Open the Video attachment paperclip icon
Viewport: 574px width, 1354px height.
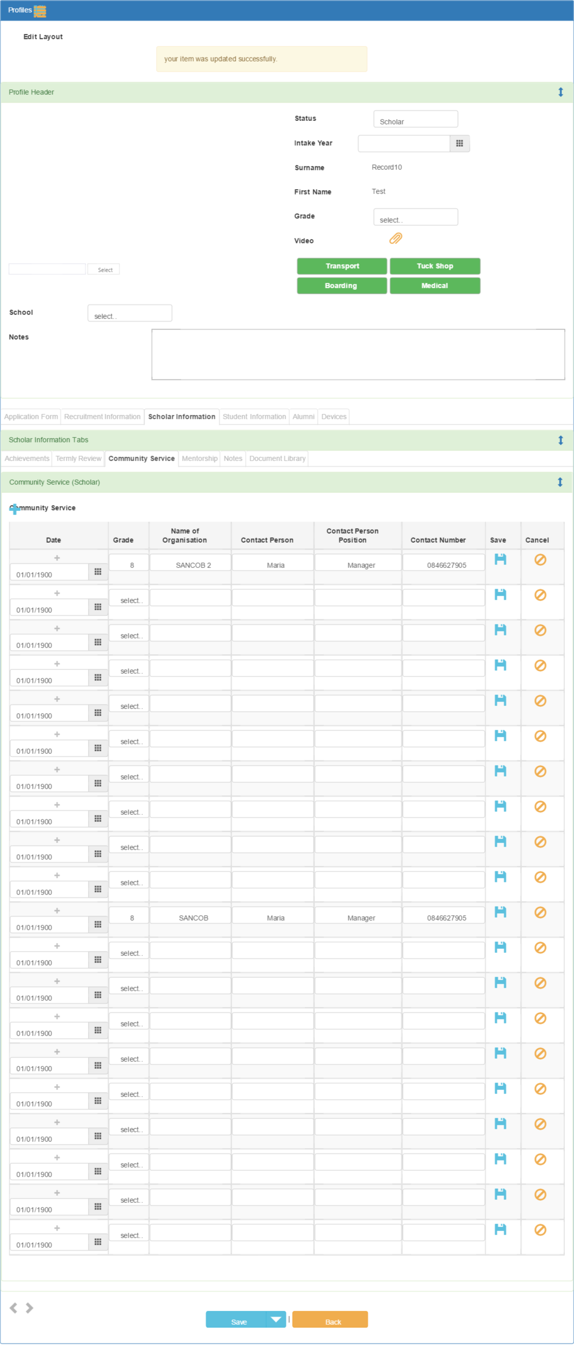click(x=395, y=239)
